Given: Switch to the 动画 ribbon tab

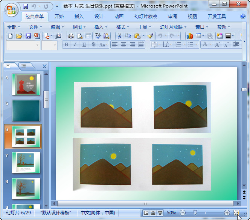Looking at the screenshot, I should [x=119, y=16].
